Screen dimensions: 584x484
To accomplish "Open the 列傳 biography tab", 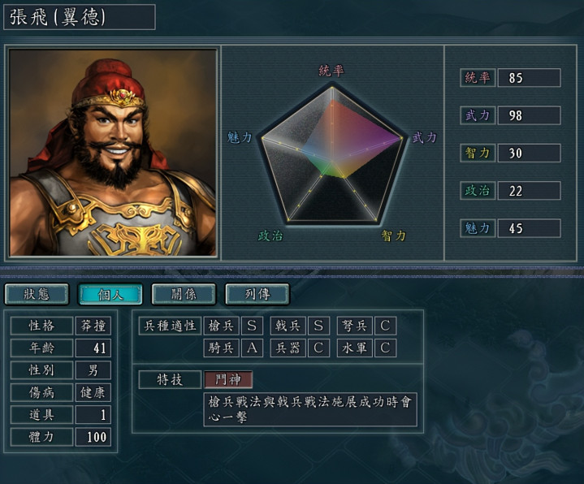I will click(x=257, y=294).
